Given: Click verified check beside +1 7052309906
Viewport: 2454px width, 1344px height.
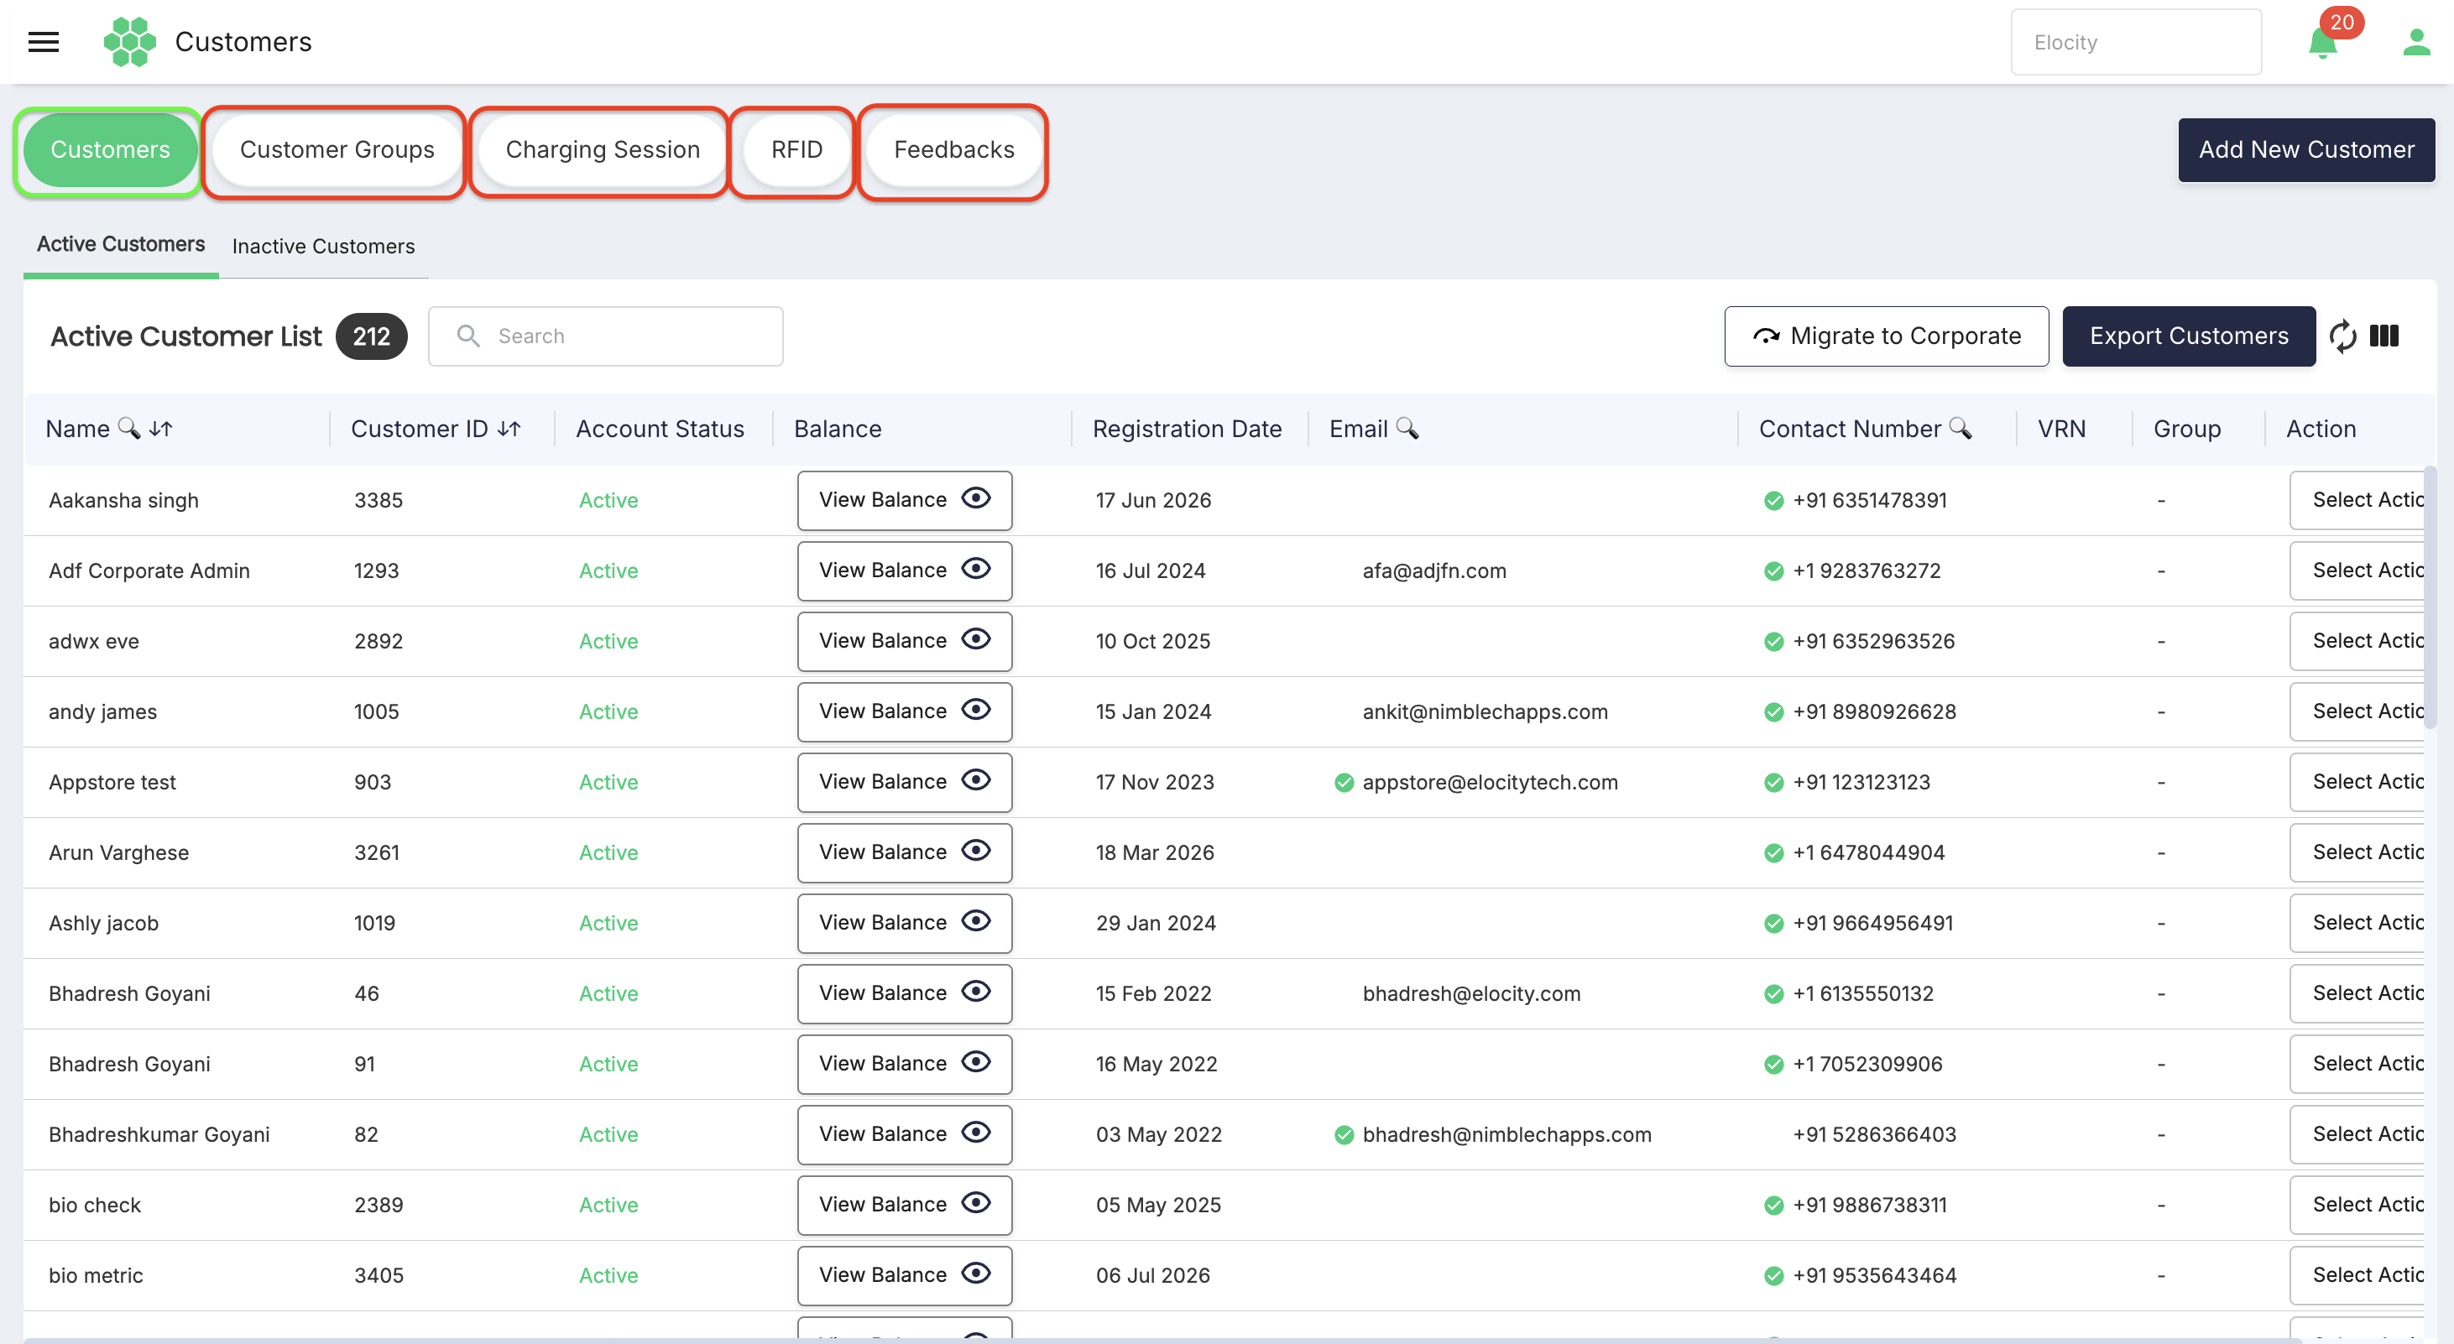Looking at the screenshot, I should point(1774,1065).
